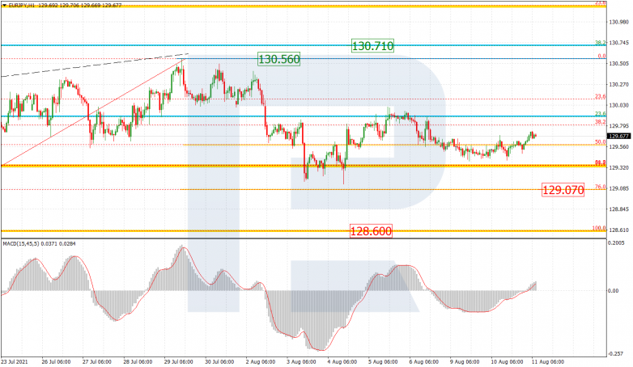Select the green 130.560 price label
The height and width of the screenshot is (367, 633).
[279, 59]
